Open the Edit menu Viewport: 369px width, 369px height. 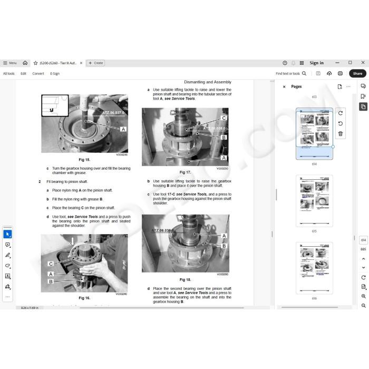[x=23, y=74]
